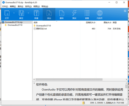
Task: Click the left arrow of horizontal scrollbar
Action: [x=34, y=79]
